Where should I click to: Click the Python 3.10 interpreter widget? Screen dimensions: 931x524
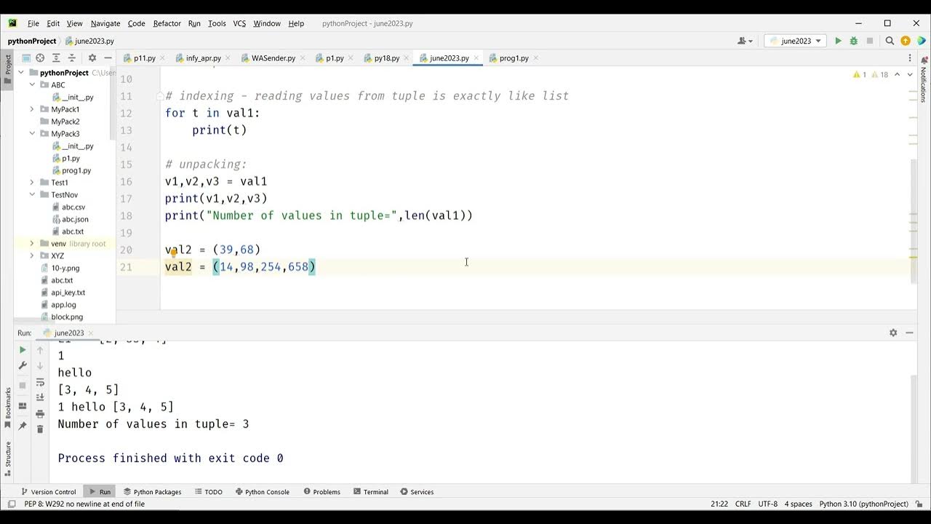point(863,504)
